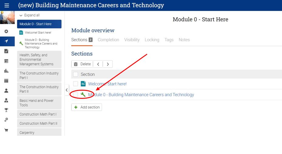Collapse the left module panel chevron
This screenshot has width=282, height=154.
[x=67, y=90]
